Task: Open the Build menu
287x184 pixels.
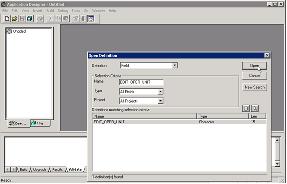Action: point(50,11)
